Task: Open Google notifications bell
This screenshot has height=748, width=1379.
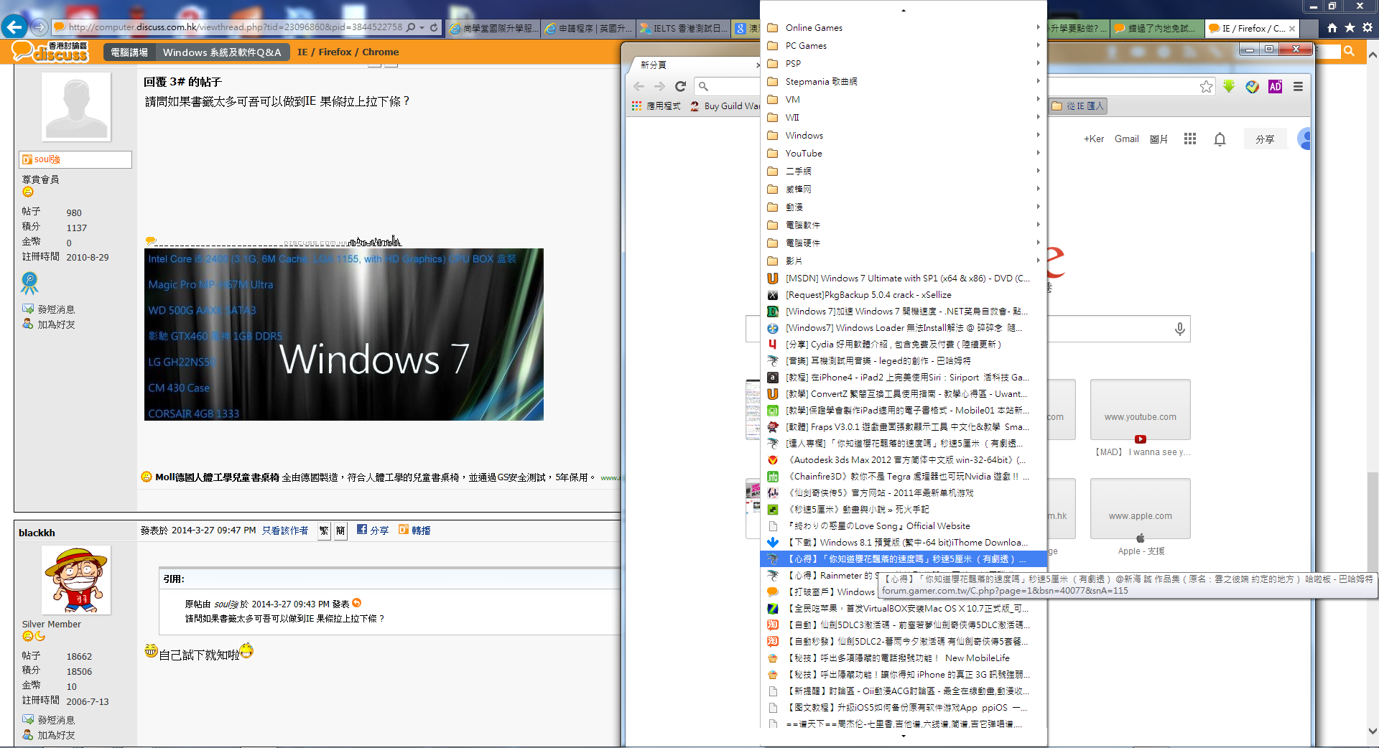Action: pyautogui.click(x=1220, y=139)
